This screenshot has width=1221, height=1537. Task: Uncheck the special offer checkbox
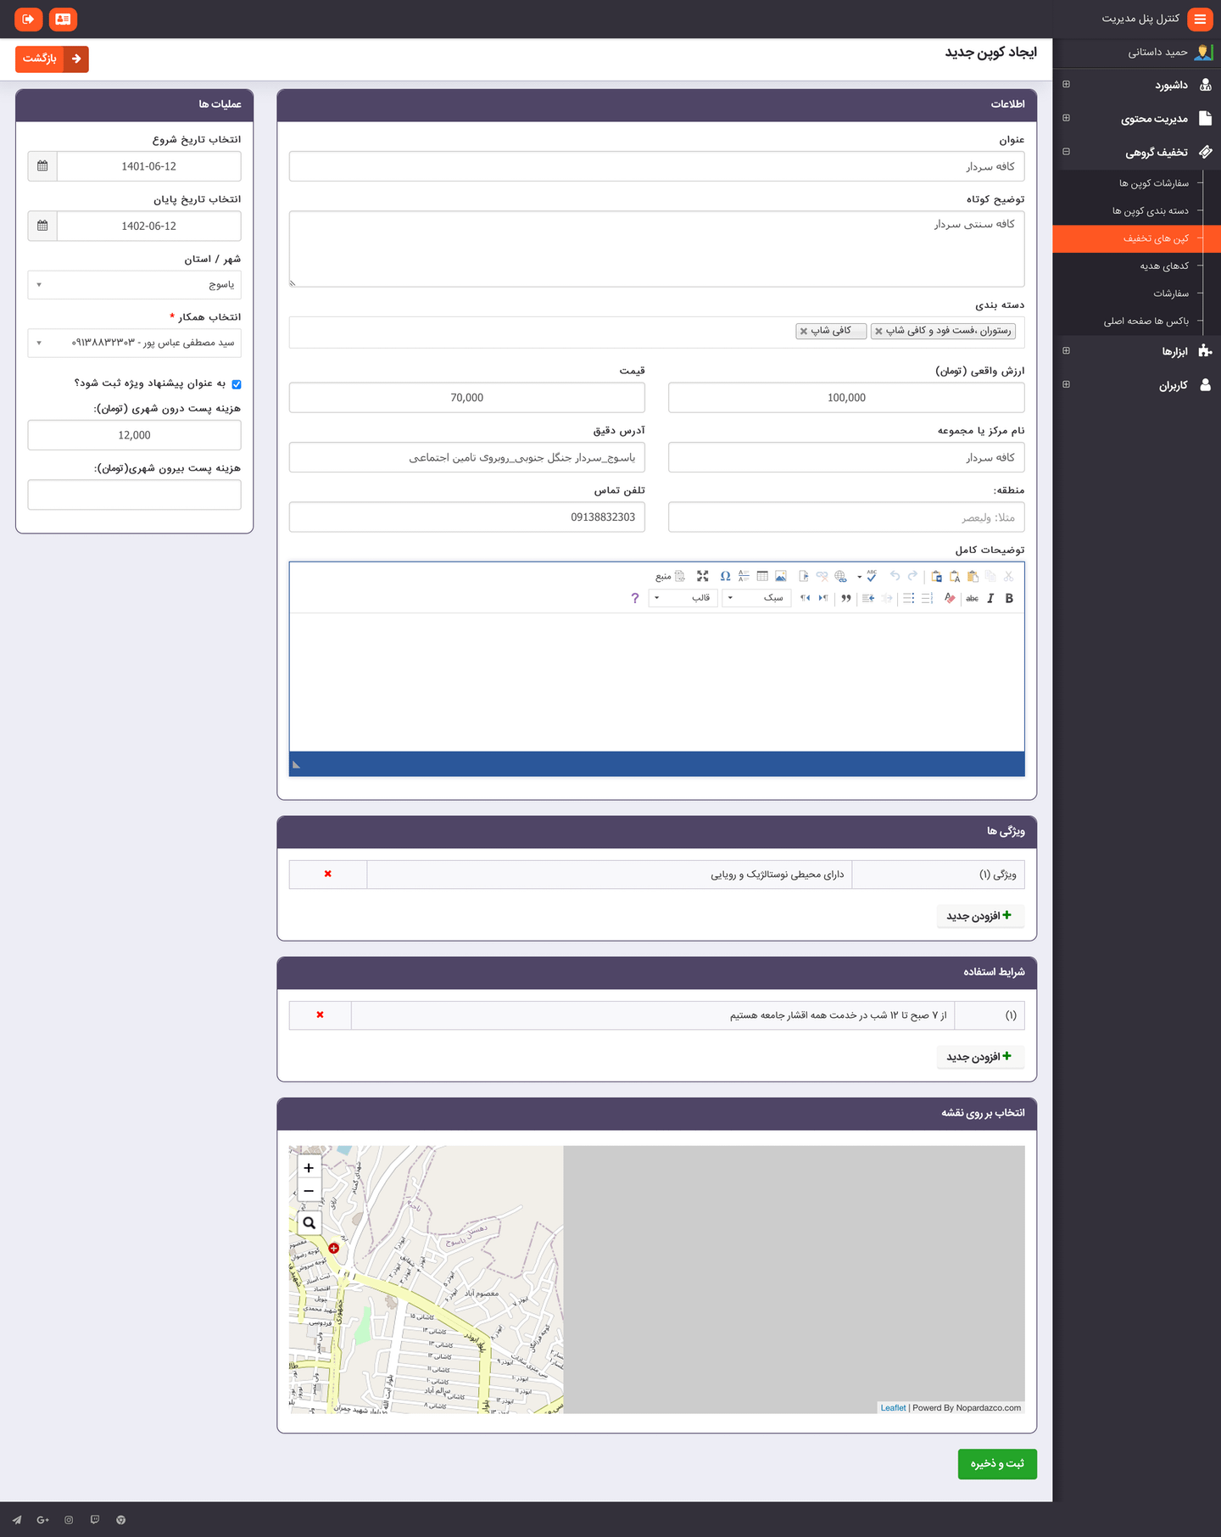click(x=237, y=384)
